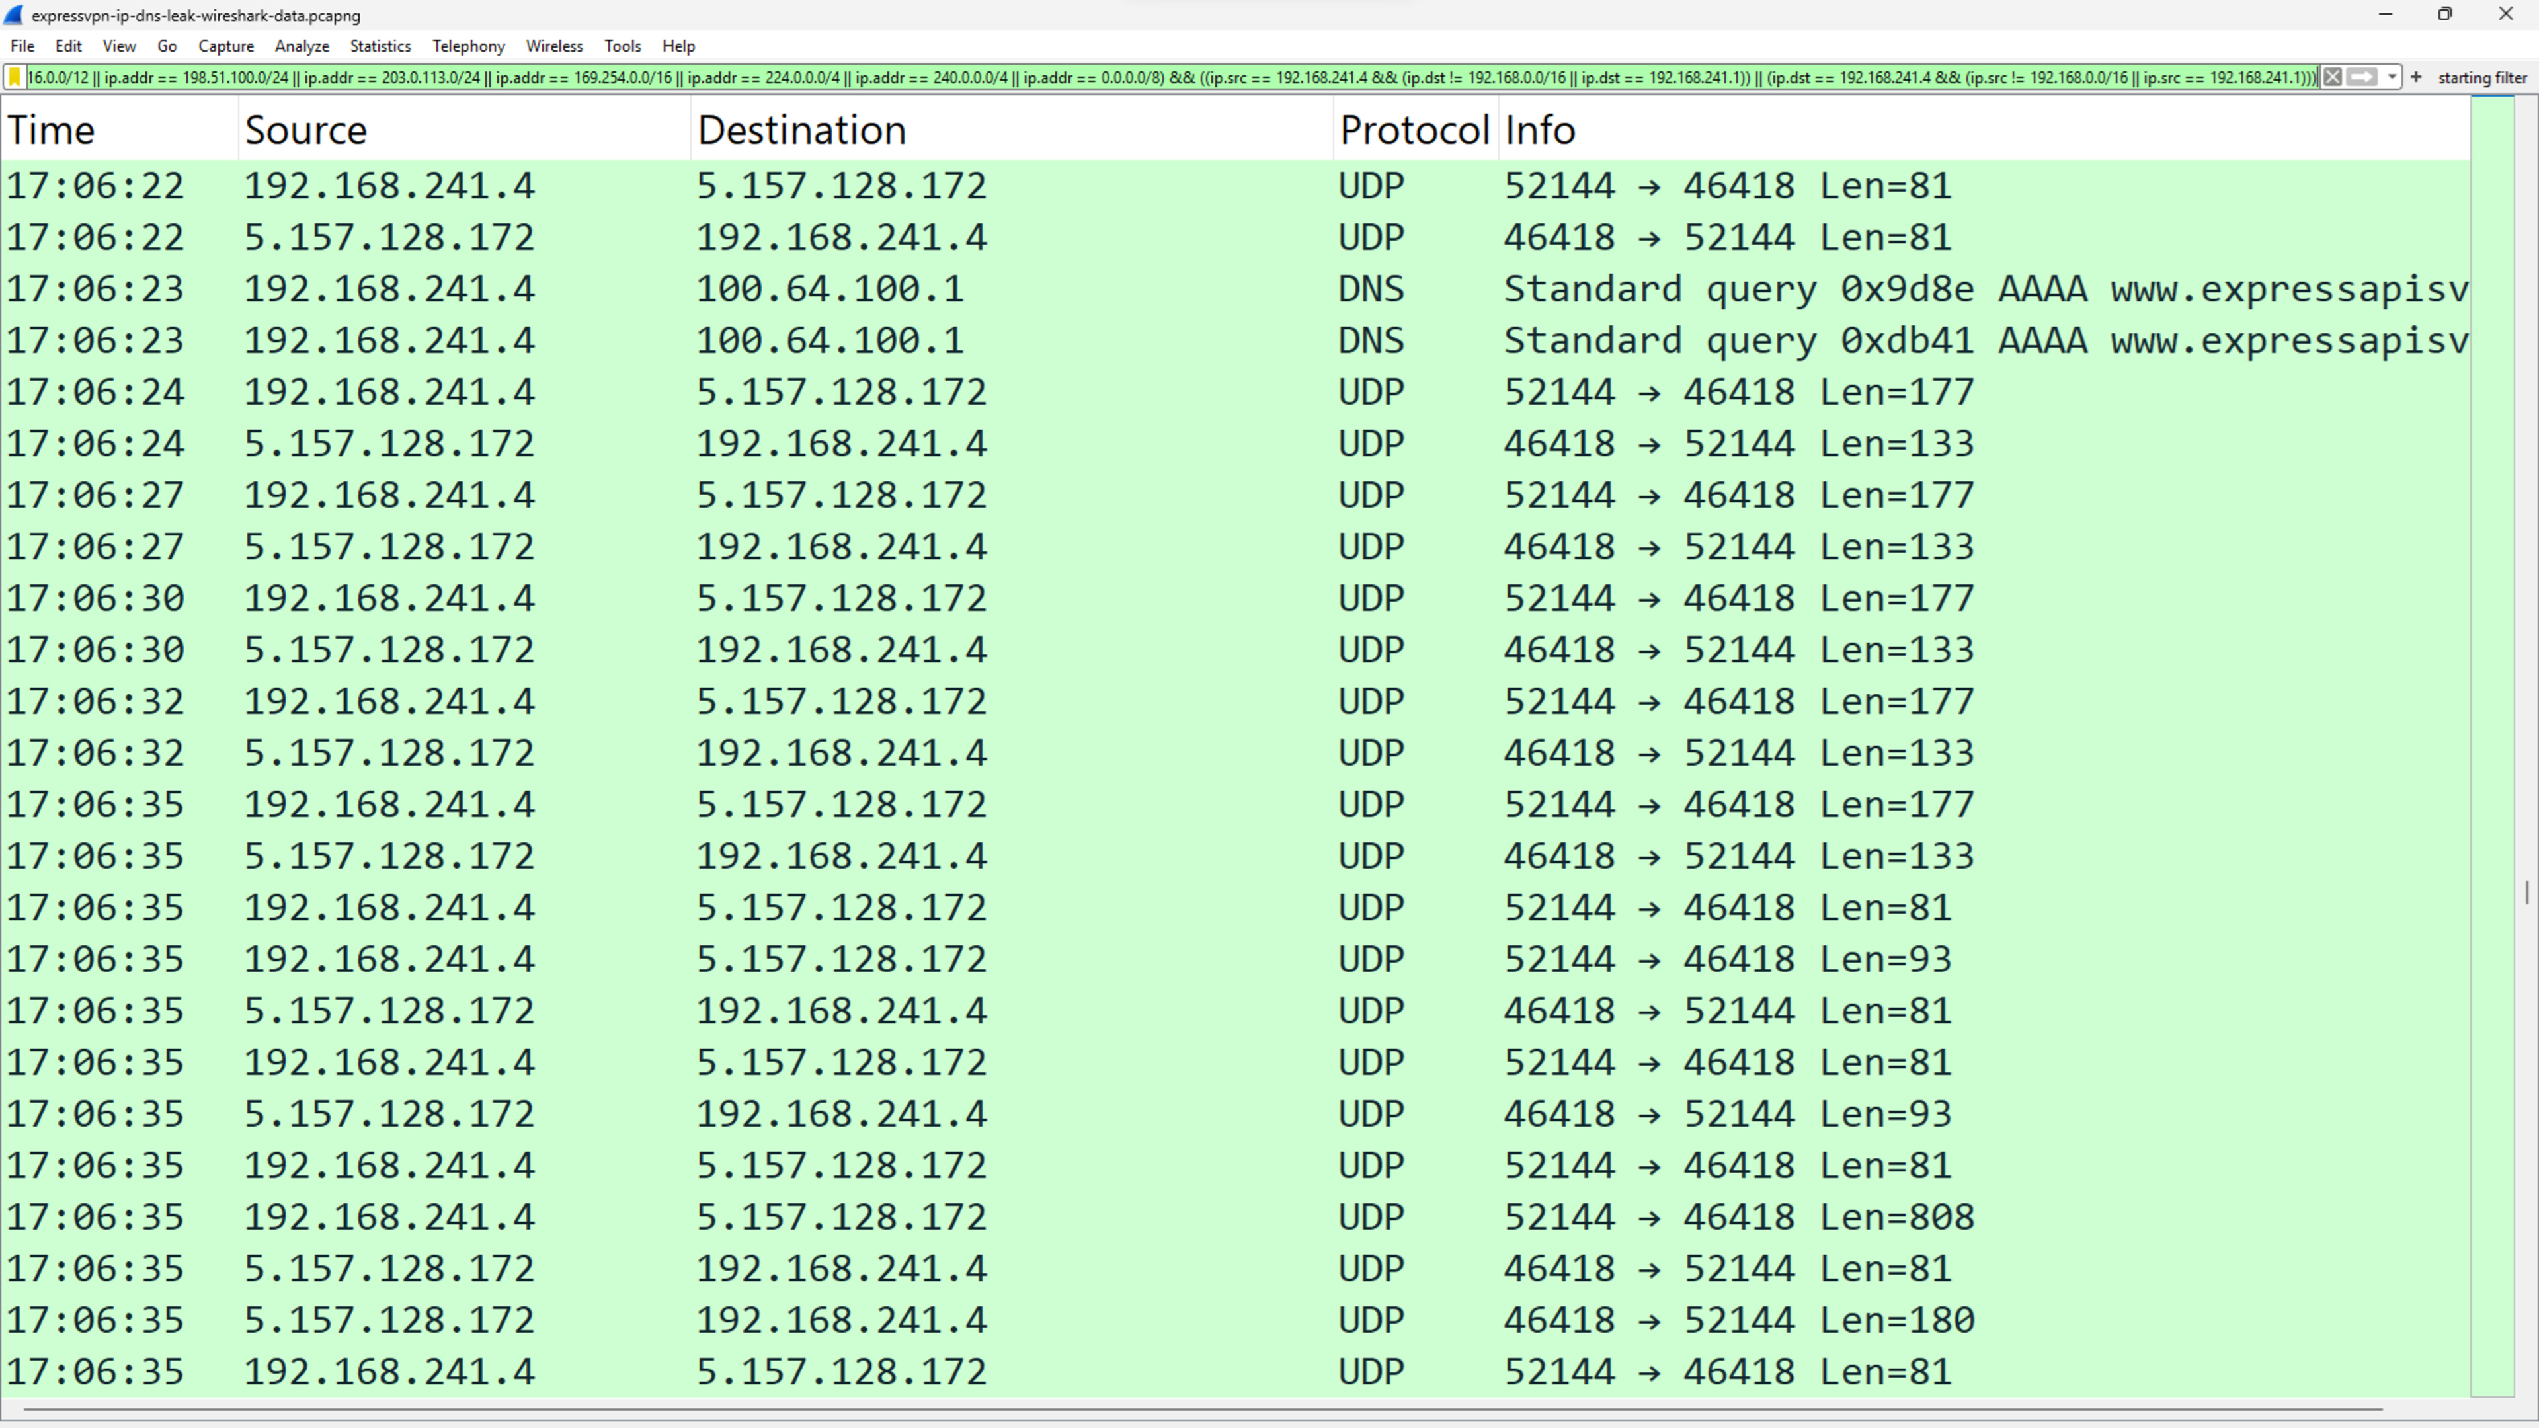Open the recent filters dropdown arrow
The width and height of the screenshot is (2539, 1428).
click(2392, 77)
